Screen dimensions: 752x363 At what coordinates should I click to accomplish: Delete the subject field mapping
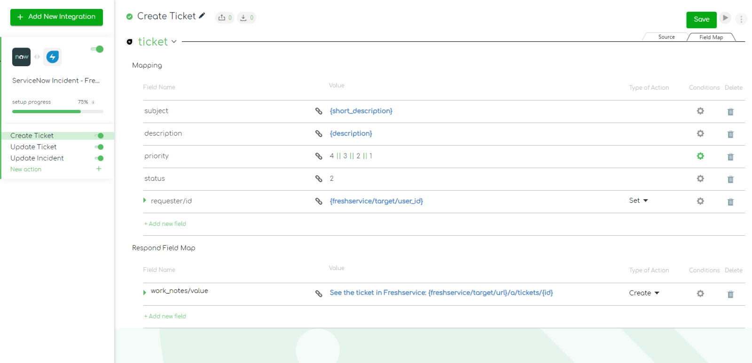730,112
